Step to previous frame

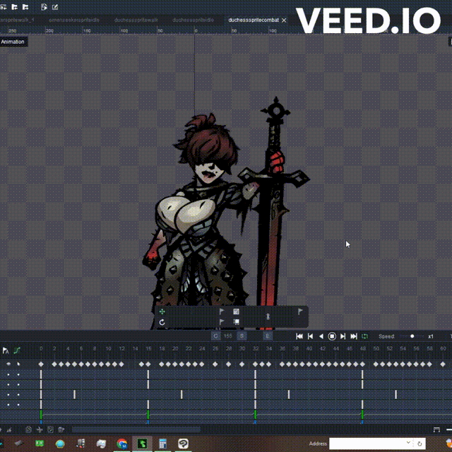click(311, 336)
